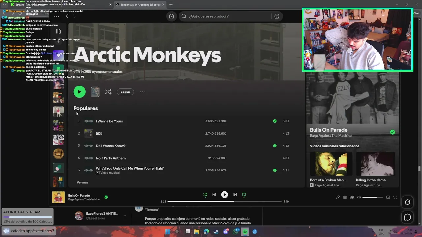Enter fullscreen view icon in player bar
Image resolution: width=422 pixels, height=237 pixels.
pyautogui.click(x=395, y=197)
